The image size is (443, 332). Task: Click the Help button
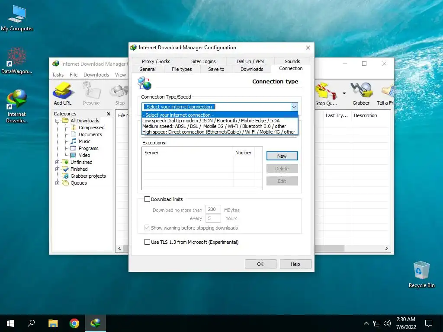pyautogui.click(x=295, y=264)
